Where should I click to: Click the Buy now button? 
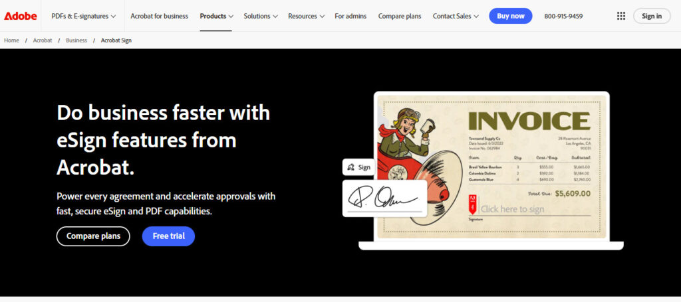tap(511, 16)
